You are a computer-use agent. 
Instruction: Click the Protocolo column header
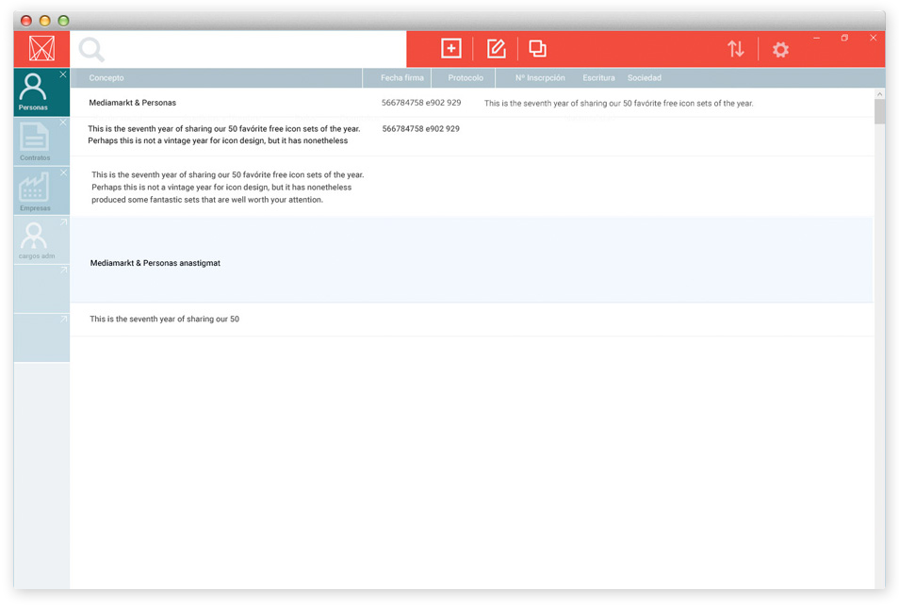(x=466, y=78)
